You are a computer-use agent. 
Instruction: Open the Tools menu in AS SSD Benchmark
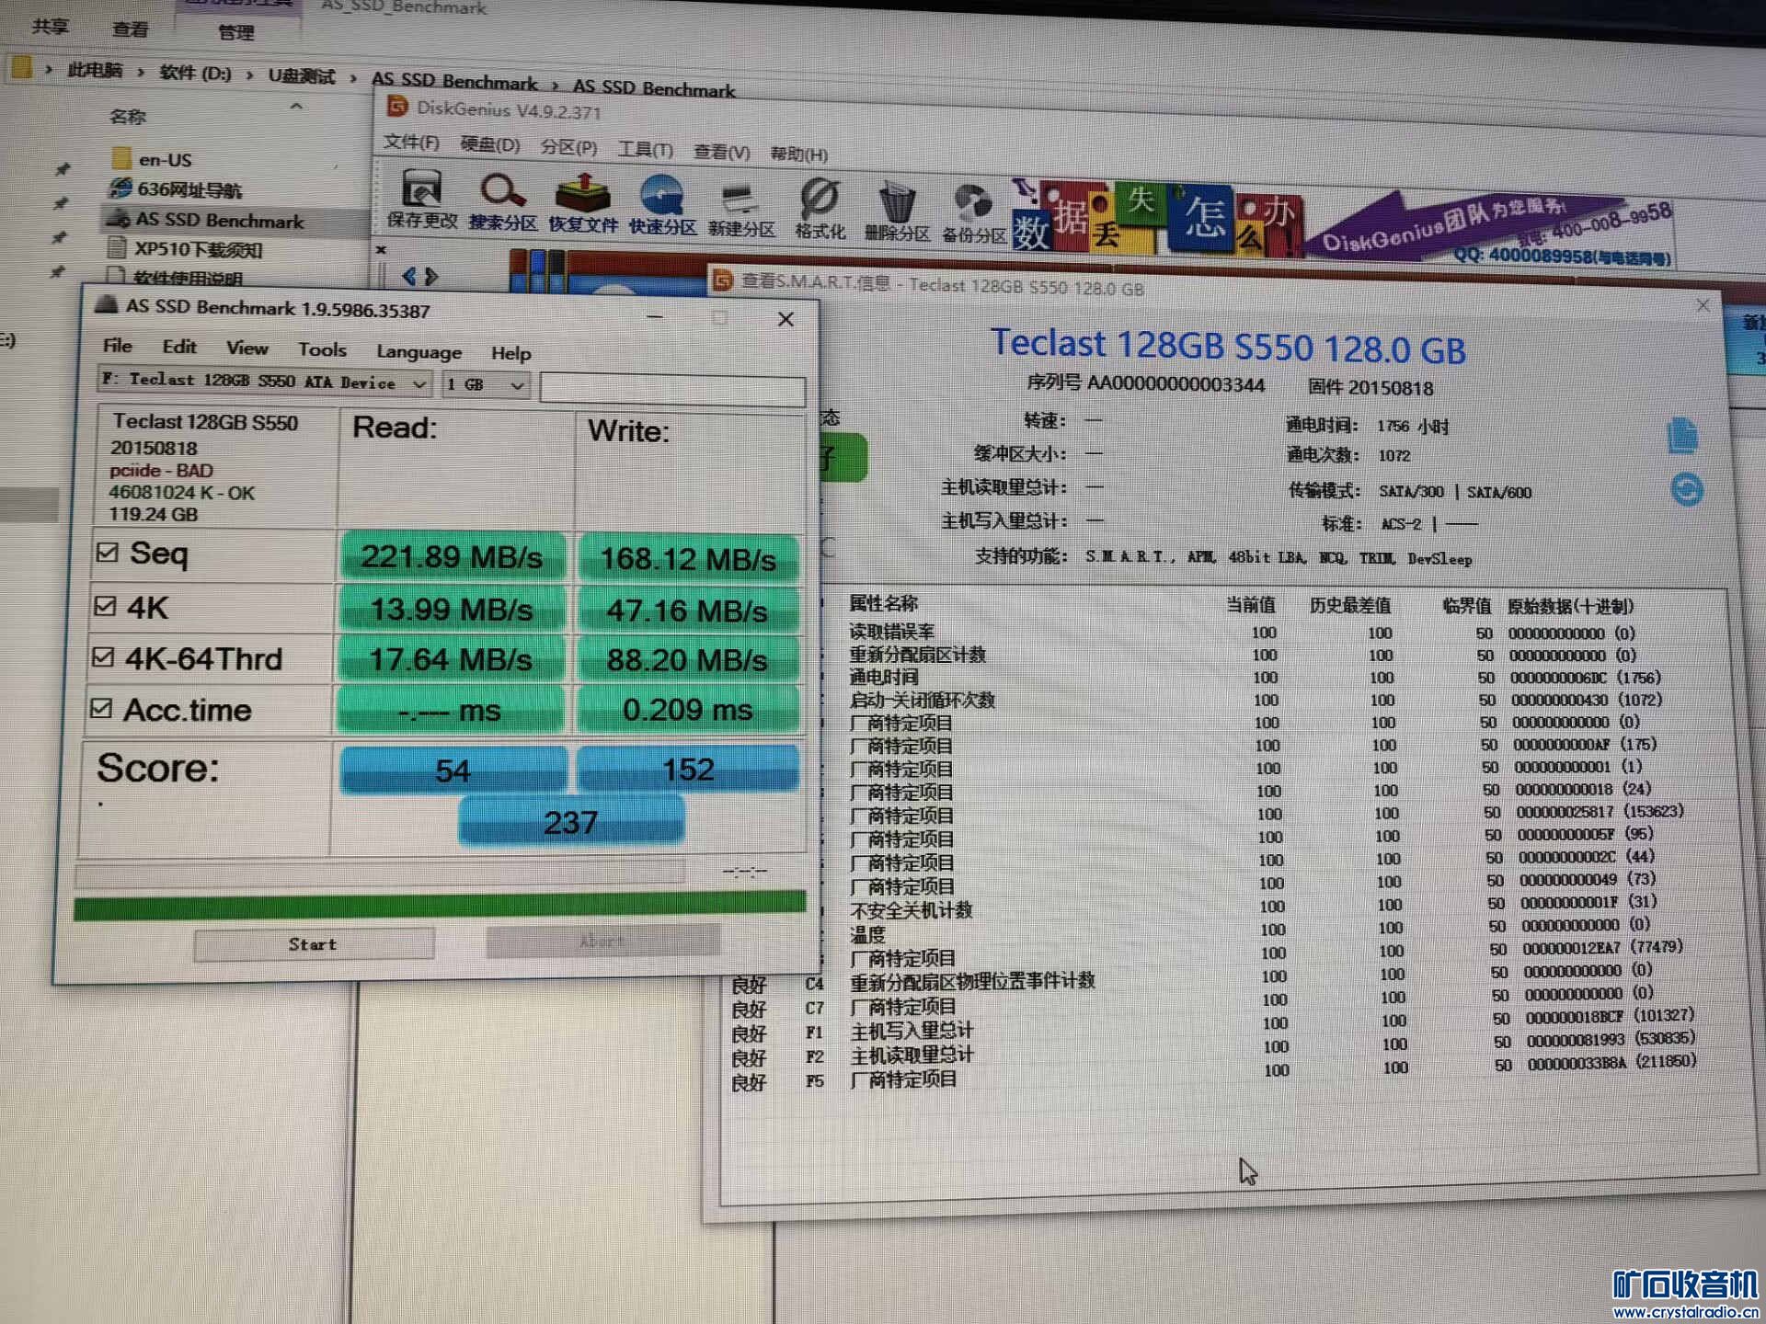tap(322, 350)
